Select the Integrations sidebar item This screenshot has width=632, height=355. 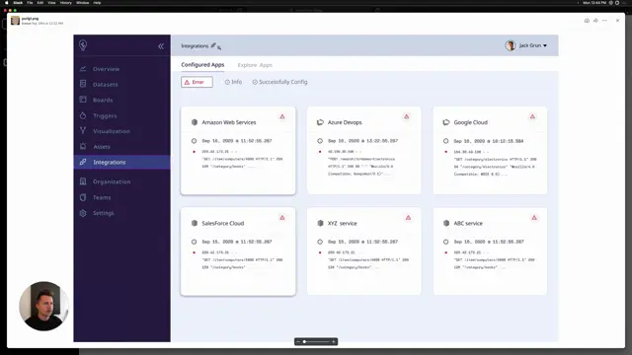(x=121, y=162)
